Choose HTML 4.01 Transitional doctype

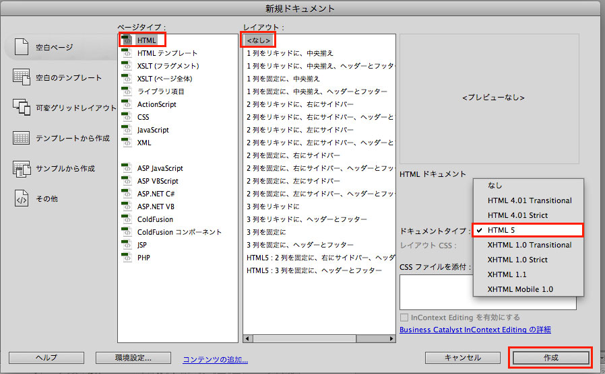click(528, 200)
